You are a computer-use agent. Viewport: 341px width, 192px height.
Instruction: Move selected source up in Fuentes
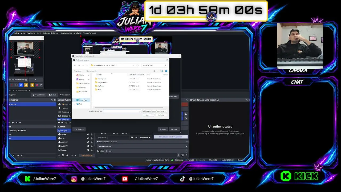coord(71,155)
